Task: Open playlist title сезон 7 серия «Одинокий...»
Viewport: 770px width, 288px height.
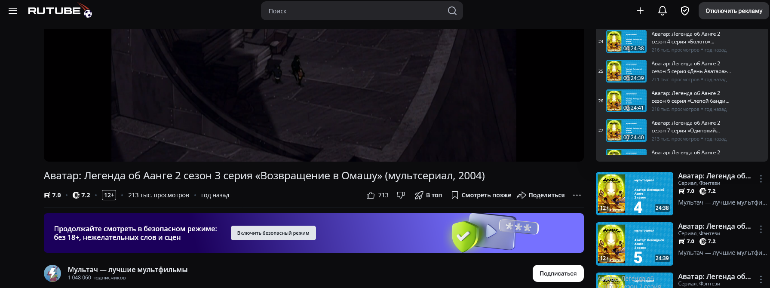Action: (x=686, y=127)
